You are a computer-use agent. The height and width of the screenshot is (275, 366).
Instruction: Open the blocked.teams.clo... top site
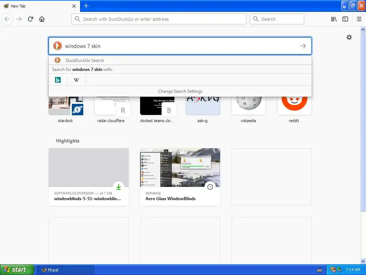click(157, 110)
